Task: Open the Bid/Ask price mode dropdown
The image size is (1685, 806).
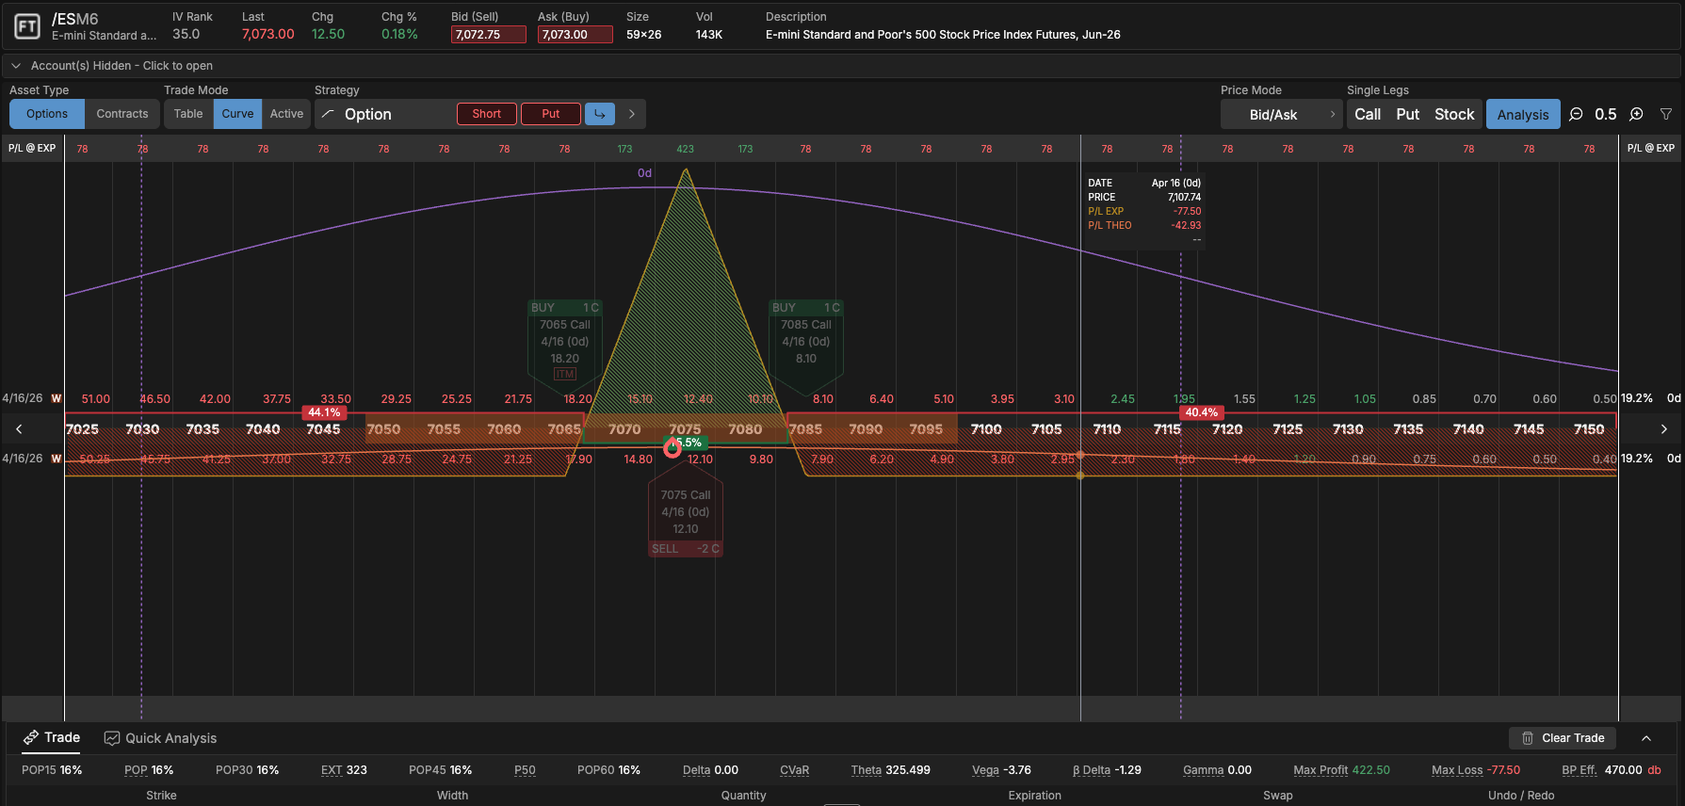Action: tap(1282, 114)
